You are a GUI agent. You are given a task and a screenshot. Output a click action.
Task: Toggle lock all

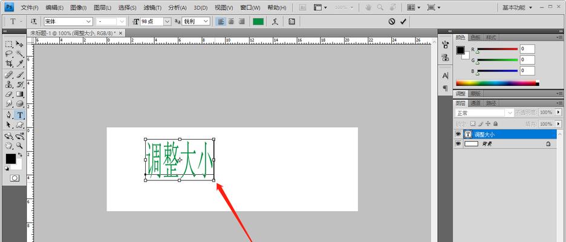495,123
